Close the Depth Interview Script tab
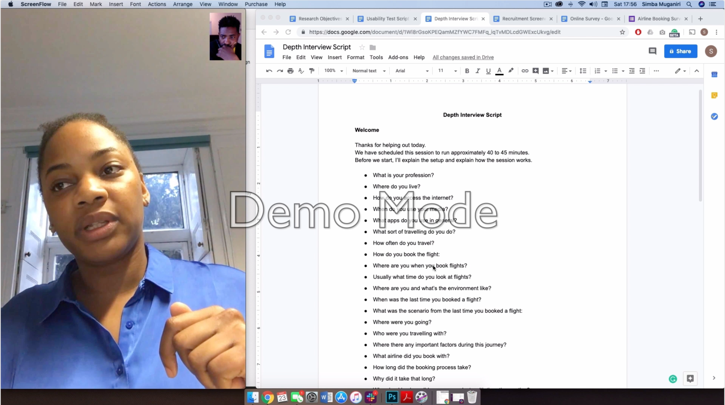Image resolution: width=725 pixels, height=405 pixels. [483, 19]
